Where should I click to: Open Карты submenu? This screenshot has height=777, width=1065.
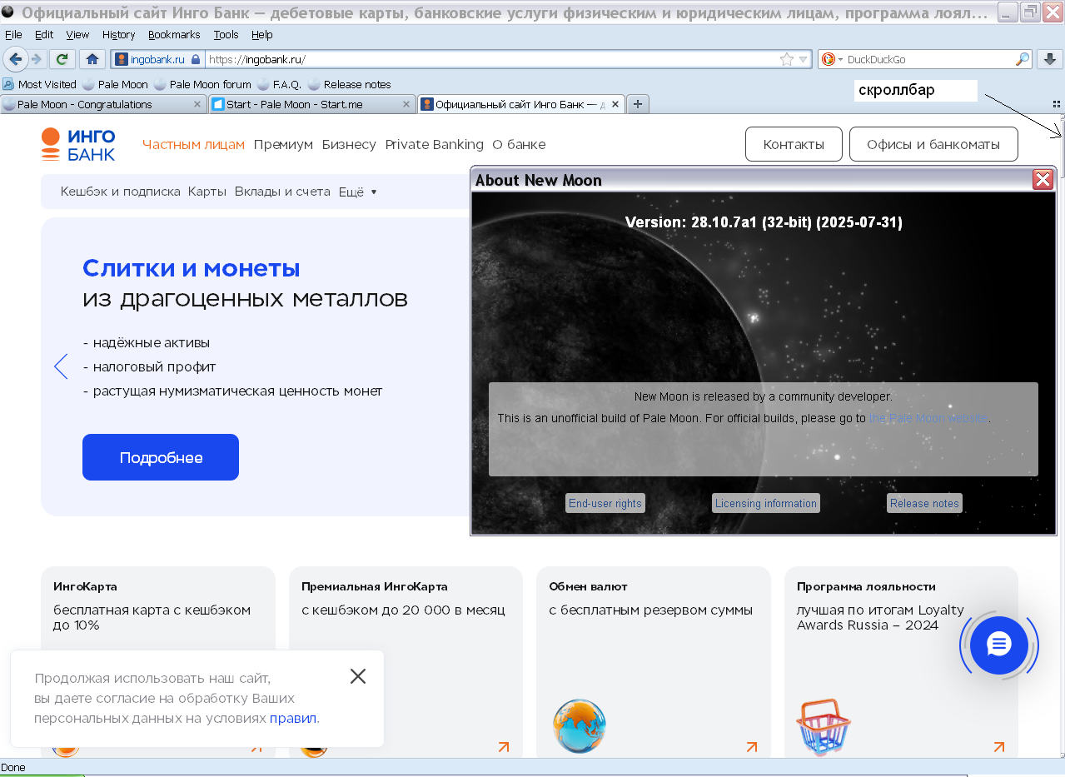pos(207,192)
